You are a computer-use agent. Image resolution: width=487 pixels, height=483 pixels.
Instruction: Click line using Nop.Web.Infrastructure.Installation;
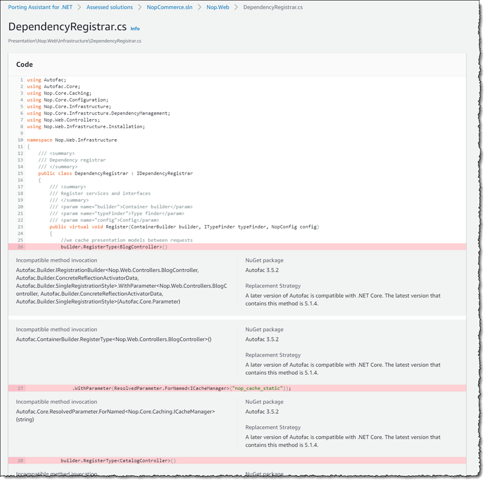tap(85, 127)
